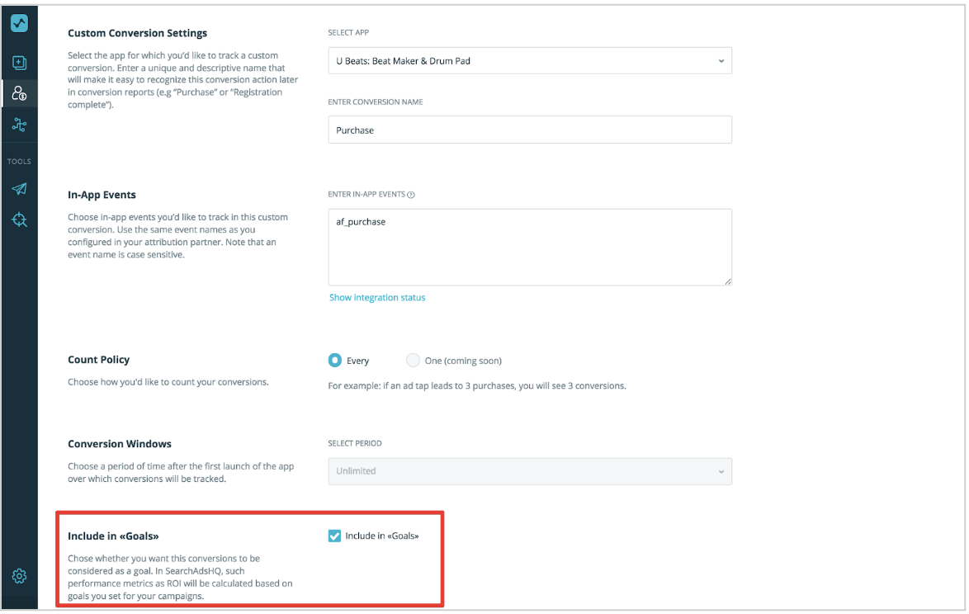Open the SELECT APP dropdown
969x614 pixels.
coord(530,60)
